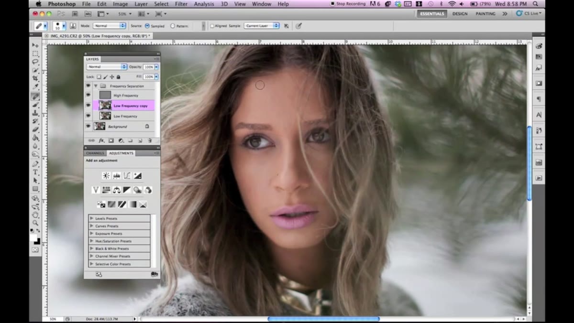Image resolution: width=574 pixels, height=323 pixels.
Task: Open CS Live
Action: (529, 14)
